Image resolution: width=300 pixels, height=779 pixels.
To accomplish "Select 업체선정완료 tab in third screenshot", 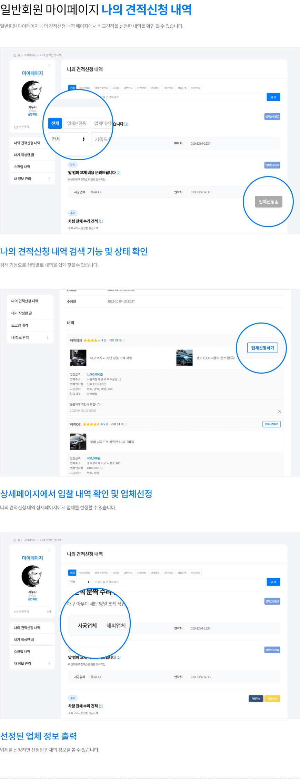I will tap(101, 573).
